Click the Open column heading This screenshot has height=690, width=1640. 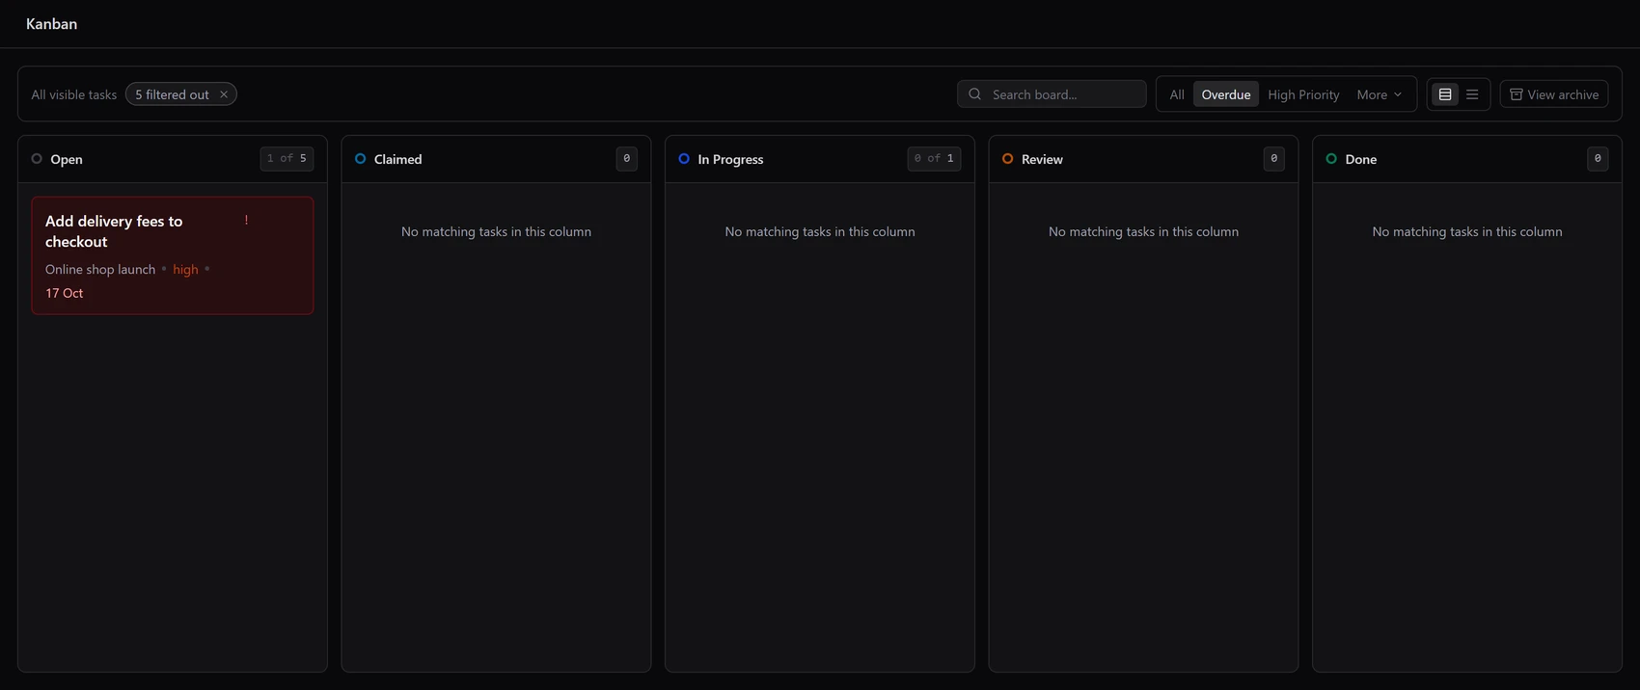coord(67,159)
